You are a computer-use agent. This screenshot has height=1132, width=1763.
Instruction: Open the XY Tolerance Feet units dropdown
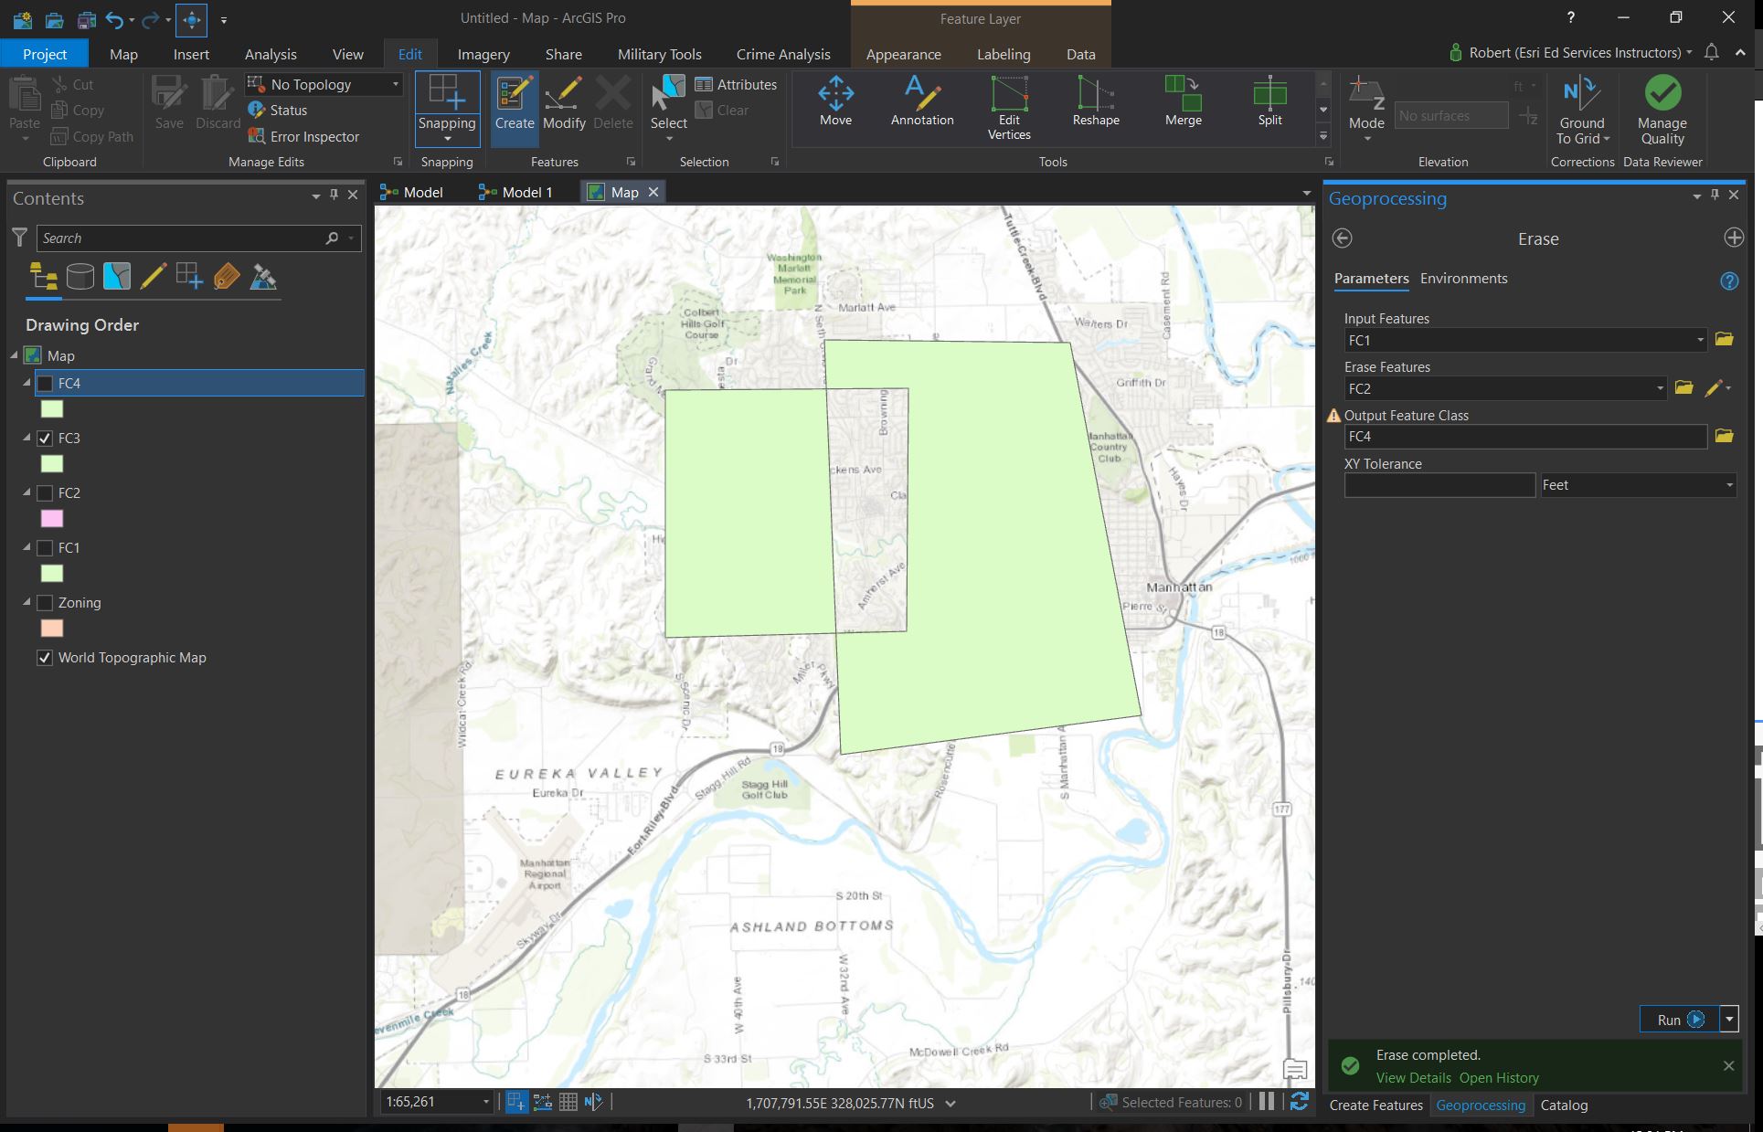pyautogui.click(x=1728, y=485)
